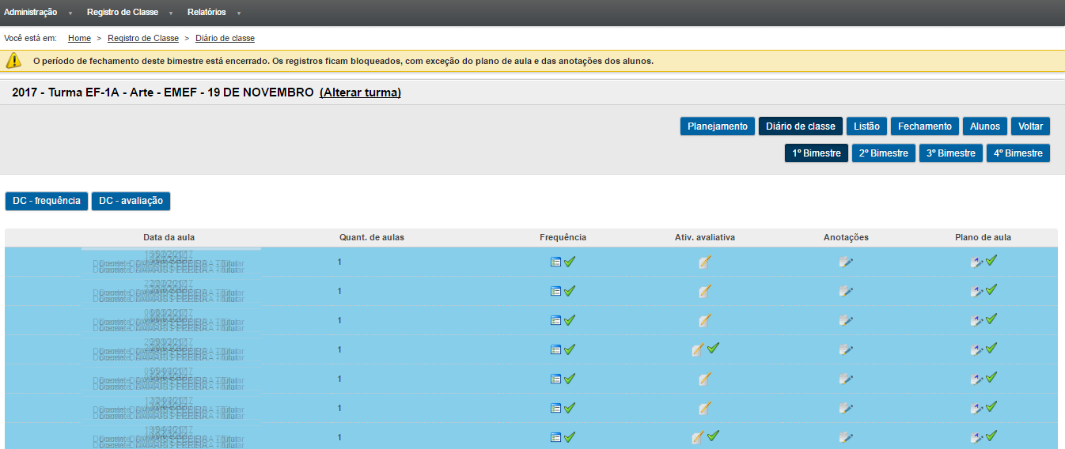Open Plano de aula icon in sixth row

tap(976, 408)
